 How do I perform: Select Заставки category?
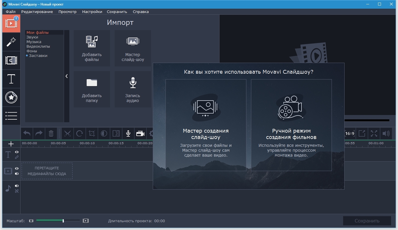pyautogui.click(x=38, y=56)
